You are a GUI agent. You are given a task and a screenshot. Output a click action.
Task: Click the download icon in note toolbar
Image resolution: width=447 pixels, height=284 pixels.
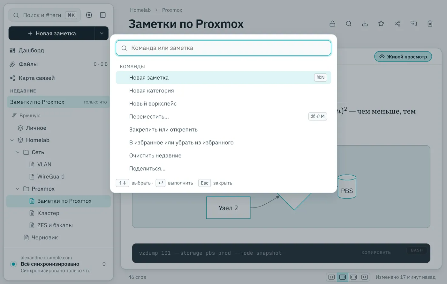(365, 24)
